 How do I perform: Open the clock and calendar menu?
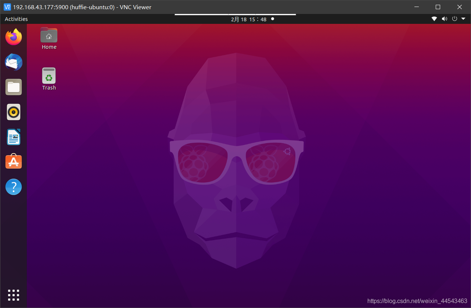[x=249, y=19]
